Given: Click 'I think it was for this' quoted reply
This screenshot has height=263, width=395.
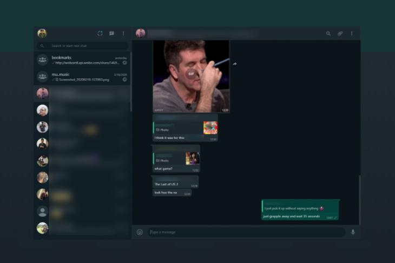Looking at the screenshot, I should coord(185,128).
